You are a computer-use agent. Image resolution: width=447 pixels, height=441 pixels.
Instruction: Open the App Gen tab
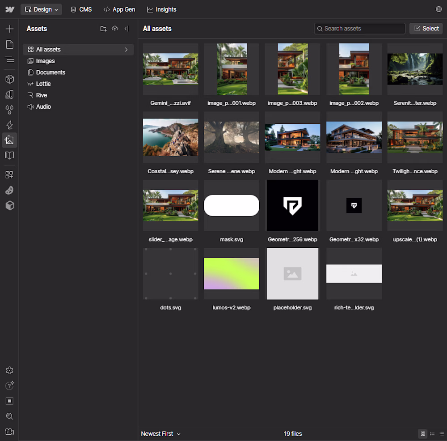tap(119, 9)
